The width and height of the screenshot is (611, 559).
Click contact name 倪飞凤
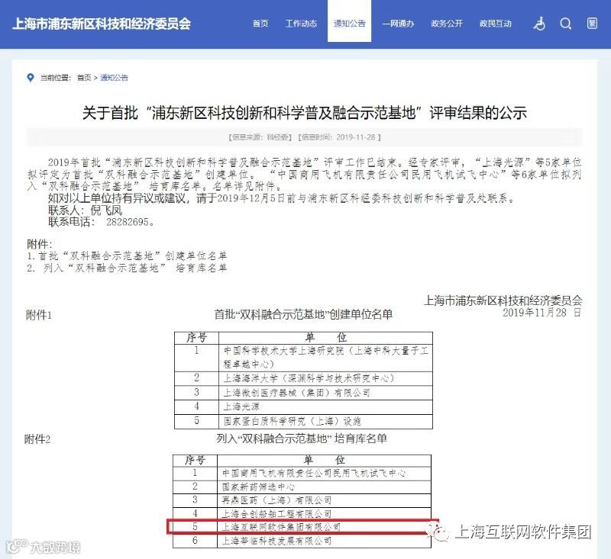(106, 210)
